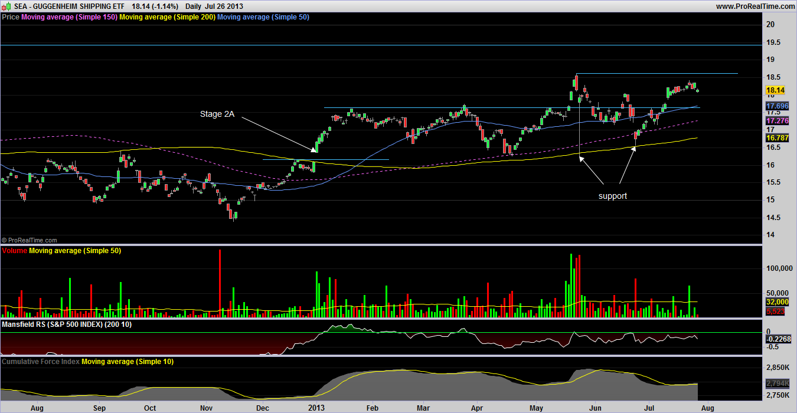Image resolution: width=797 pixels, height=413 pixels.
Task: Click the yellow 16.787 moving average tag
Action: [x=776, y=138]
